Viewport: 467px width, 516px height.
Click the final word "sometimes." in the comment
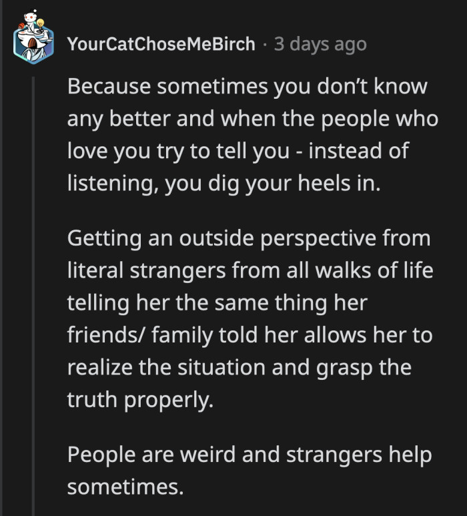[x=125, y=486]
